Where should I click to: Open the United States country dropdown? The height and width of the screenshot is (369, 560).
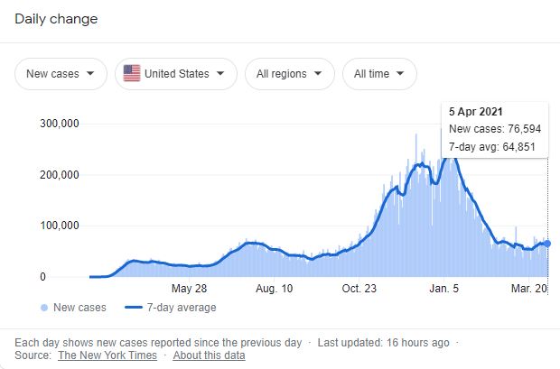point(176,74)
